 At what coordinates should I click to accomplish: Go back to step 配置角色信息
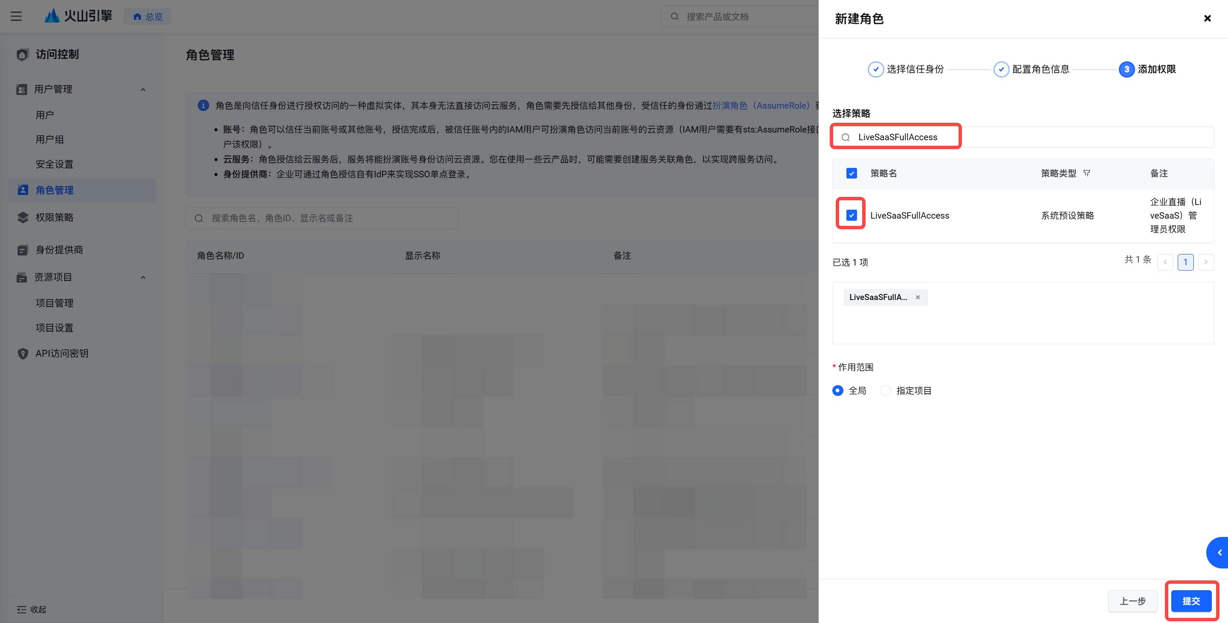(1031, 69)
